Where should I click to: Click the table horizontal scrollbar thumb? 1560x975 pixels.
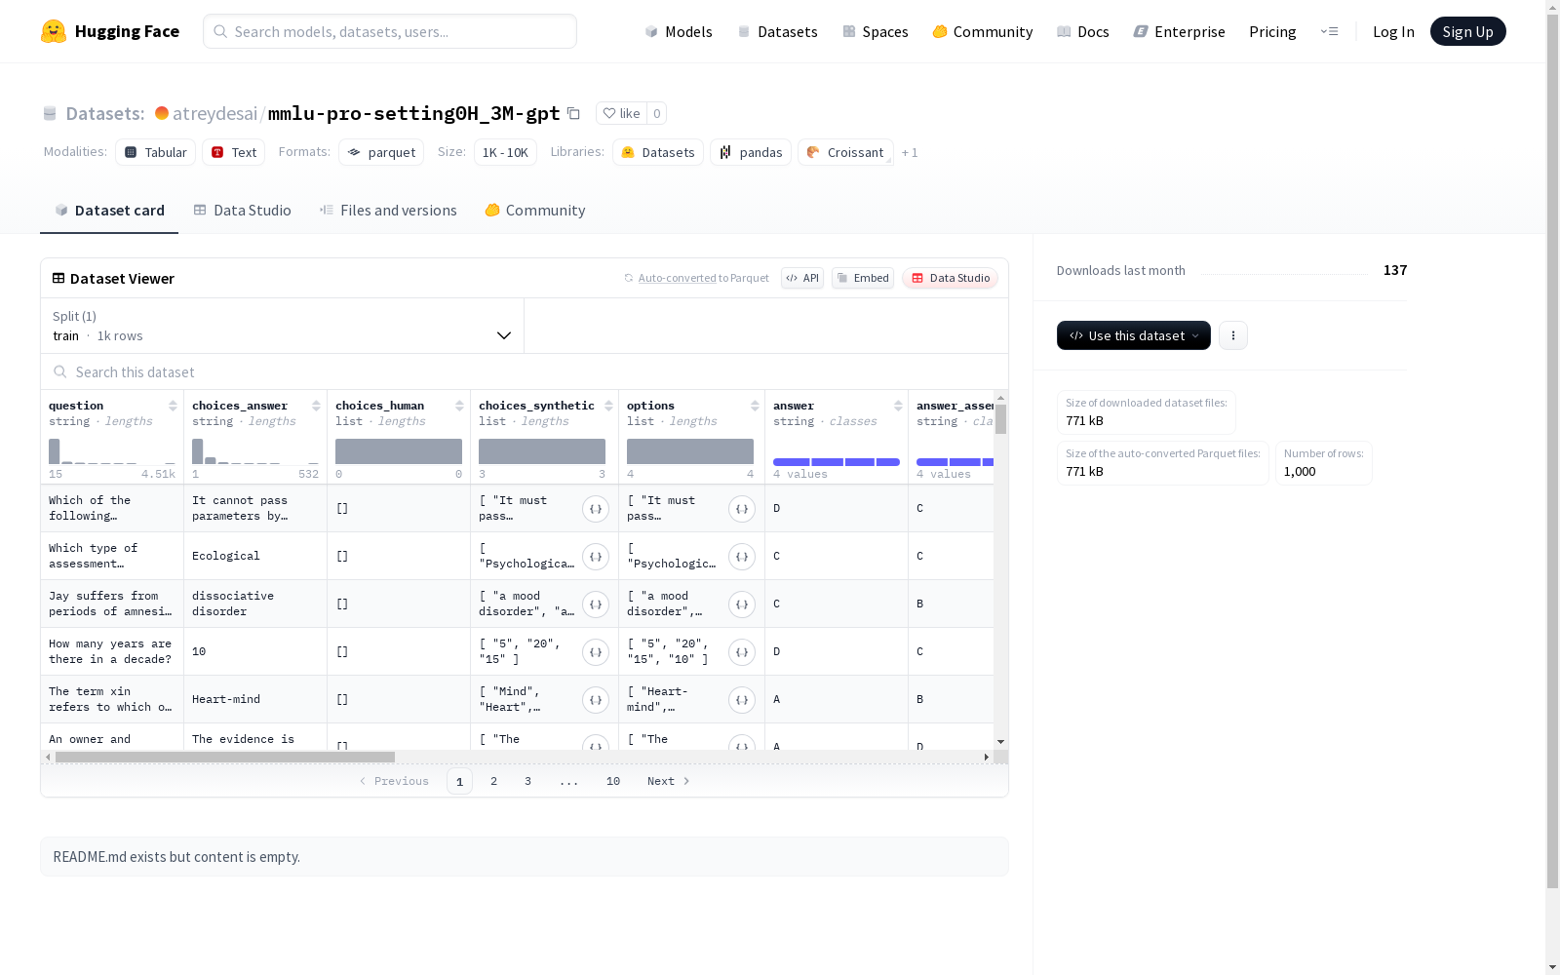tap(225, 757)
